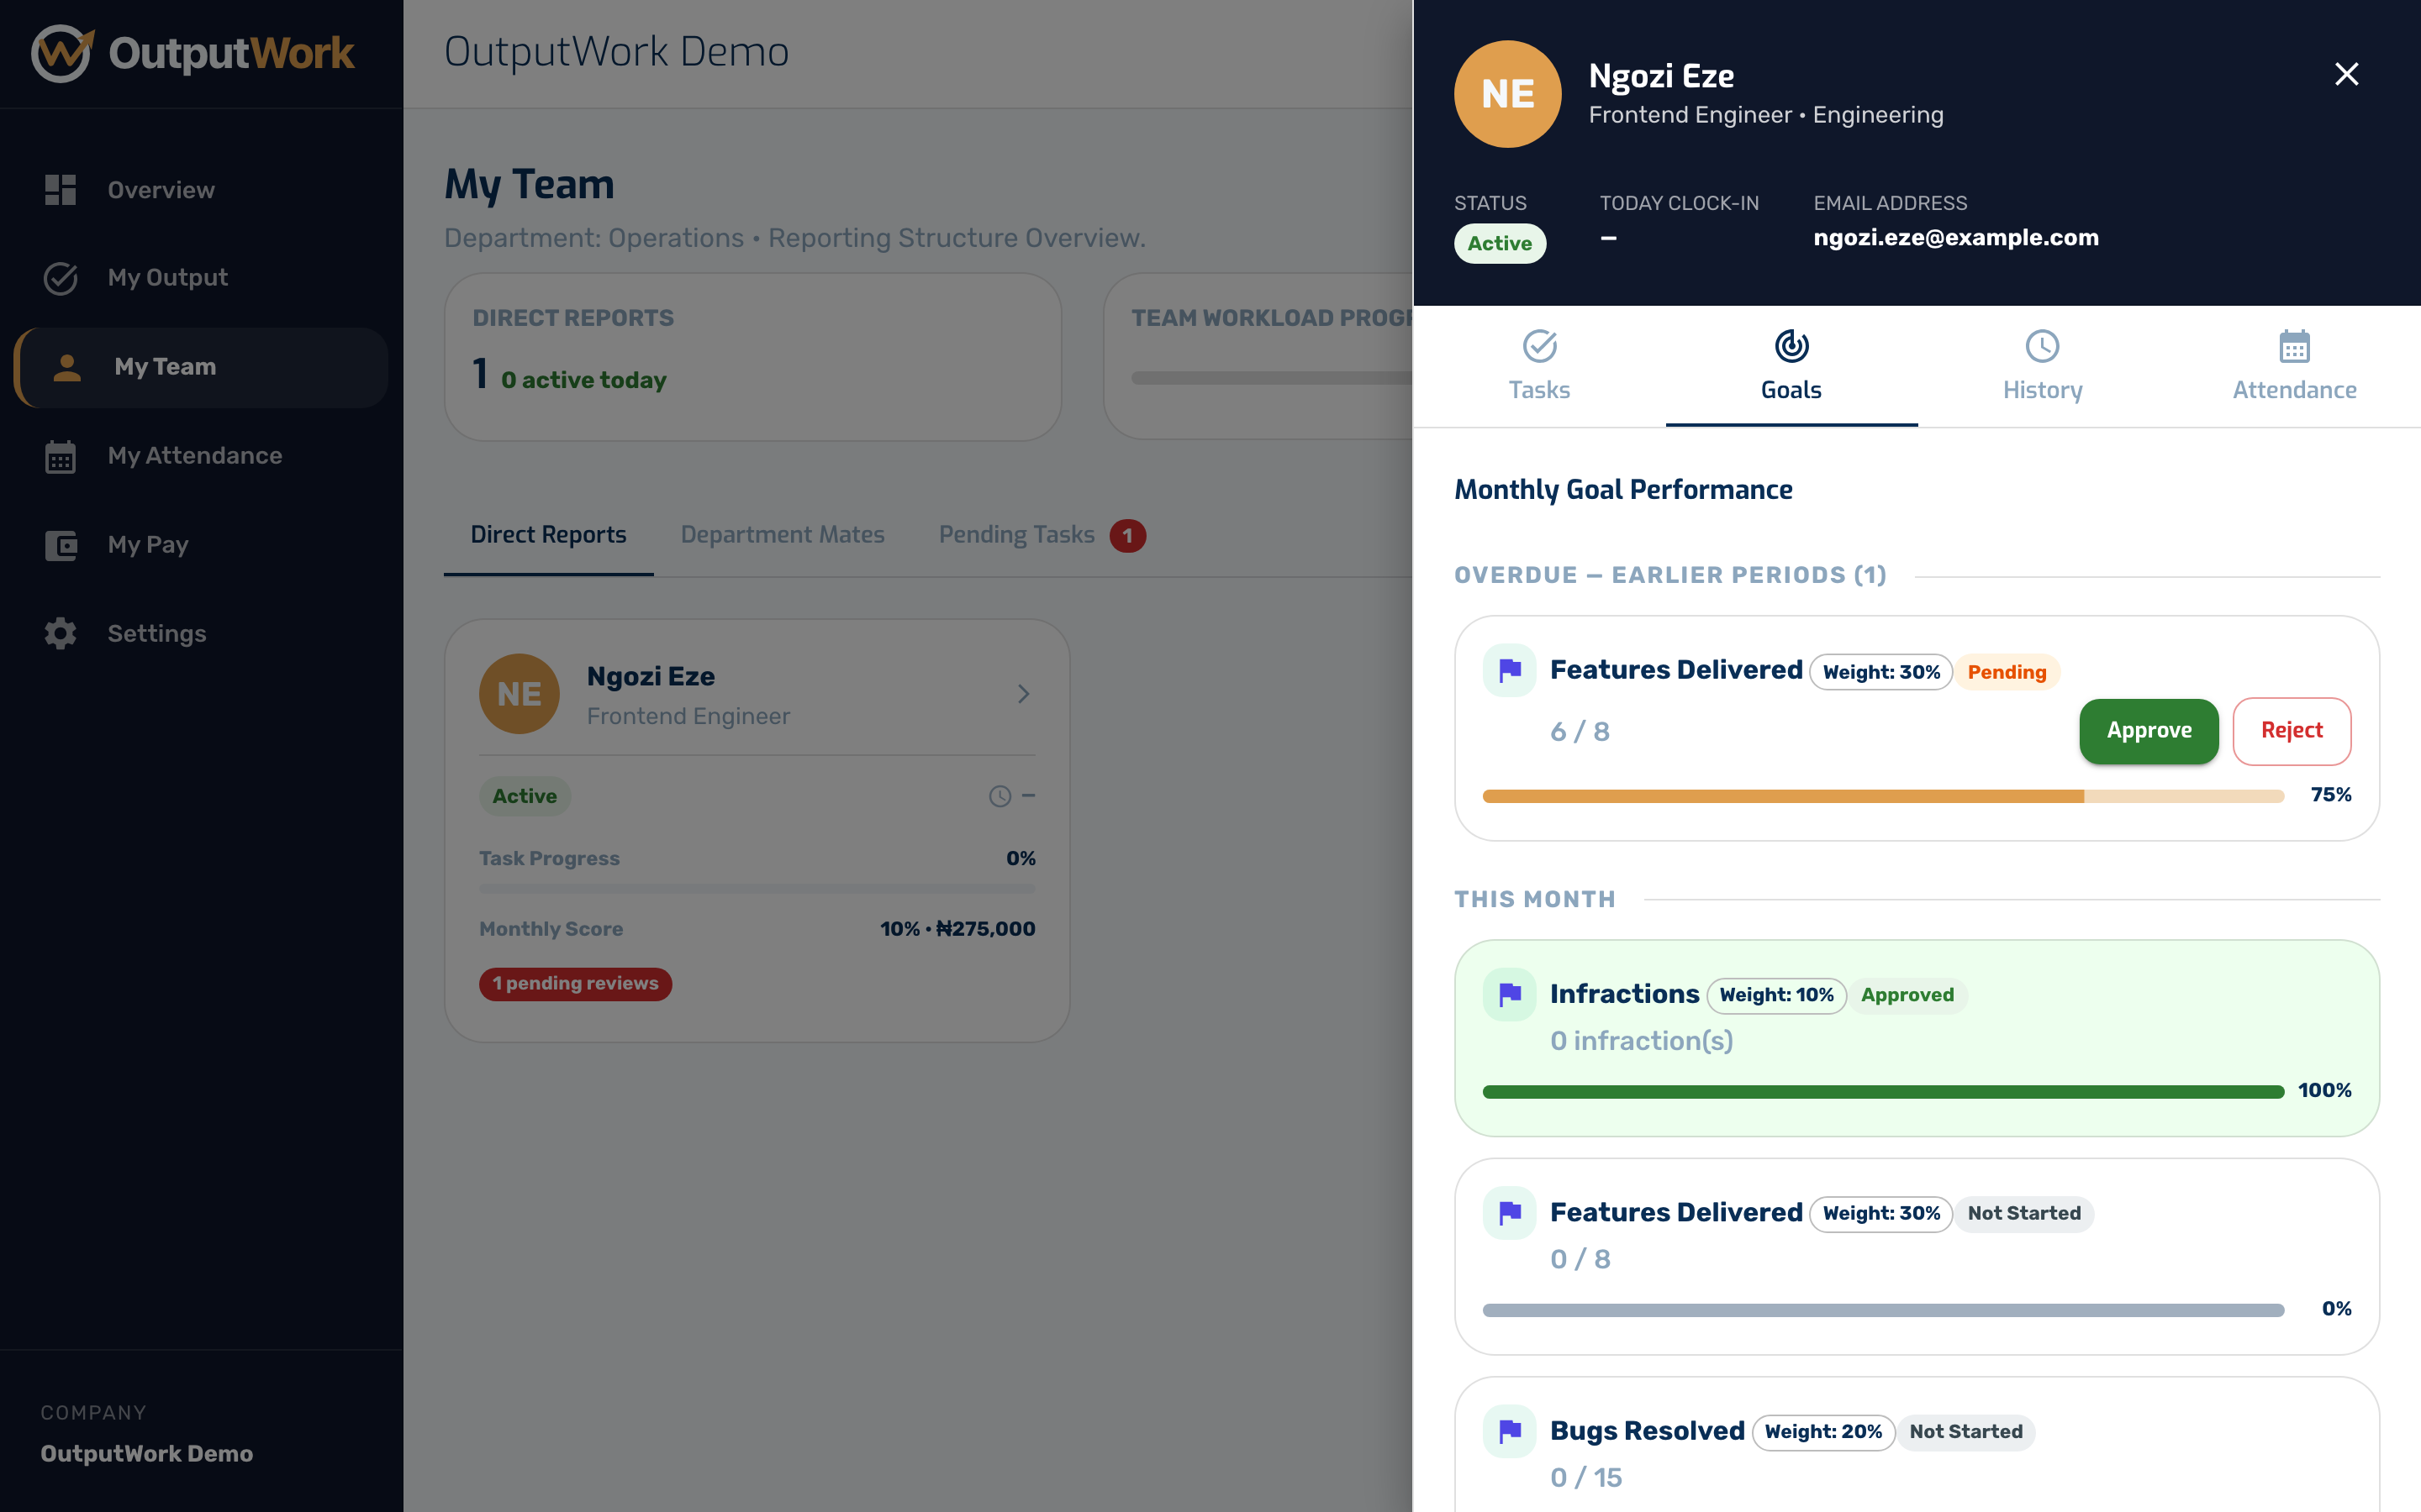This screenshot has height=1512, width=2421.
Task: Click ngozi.eze@example.com email address
Action: point(1956,238)
